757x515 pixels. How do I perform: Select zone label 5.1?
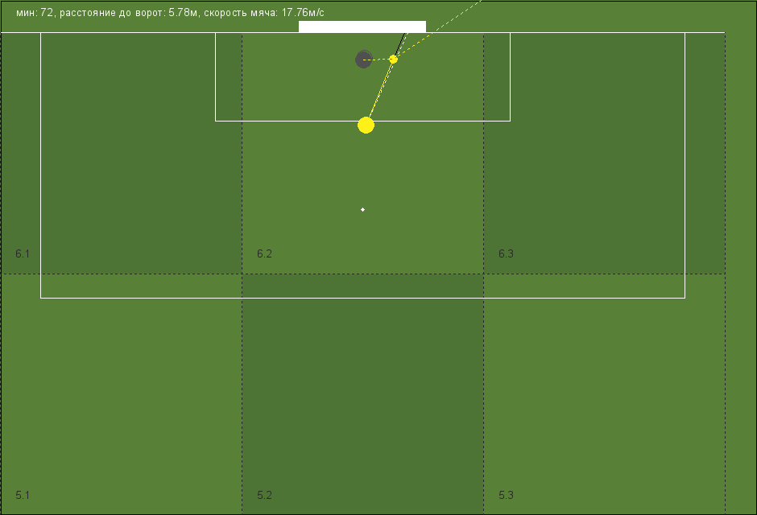[x=23, y=495]
